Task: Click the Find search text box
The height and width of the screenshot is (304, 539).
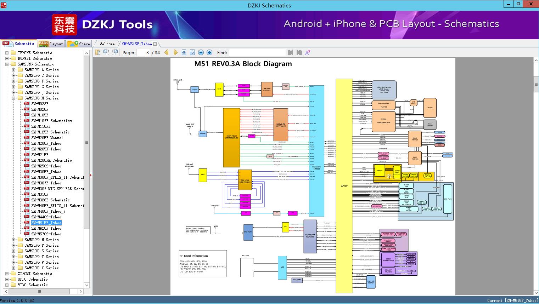Action: point(257,52)
